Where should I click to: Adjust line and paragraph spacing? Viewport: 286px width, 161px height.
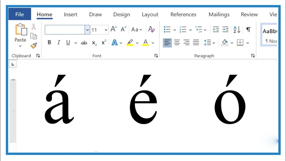207,43
